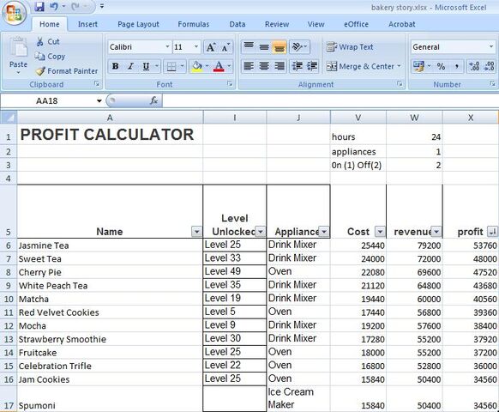Select column W header
The width and height of the screenshot is (499, 412).
click(414, 118)
